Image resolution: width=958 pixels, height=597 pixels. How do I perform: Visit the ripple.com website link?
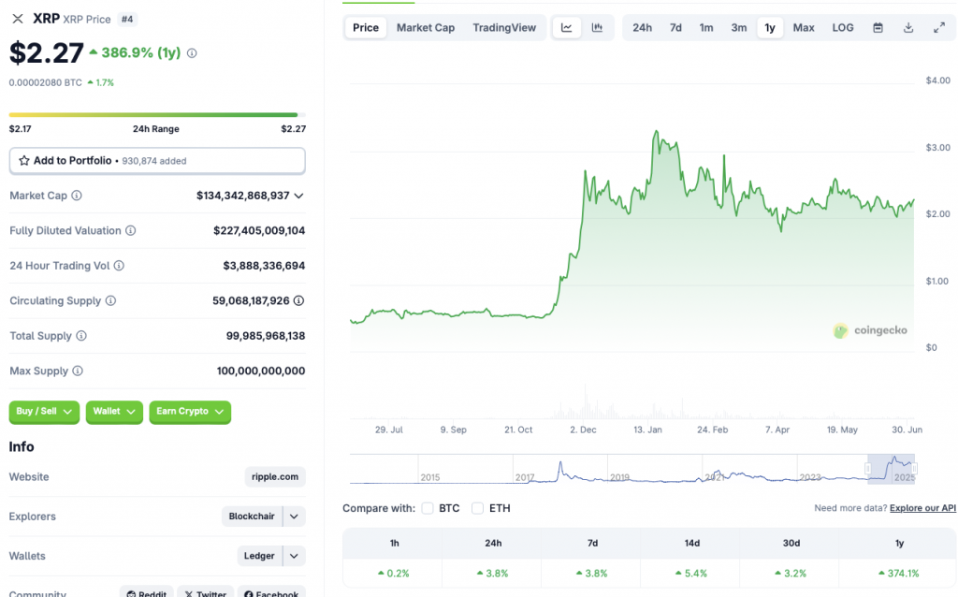click(x=274, y=476)
